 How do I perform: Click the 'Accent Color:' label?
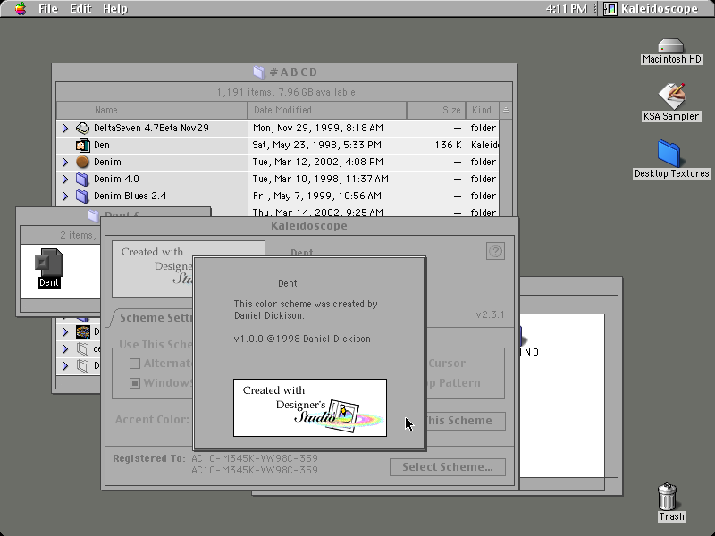152,420
